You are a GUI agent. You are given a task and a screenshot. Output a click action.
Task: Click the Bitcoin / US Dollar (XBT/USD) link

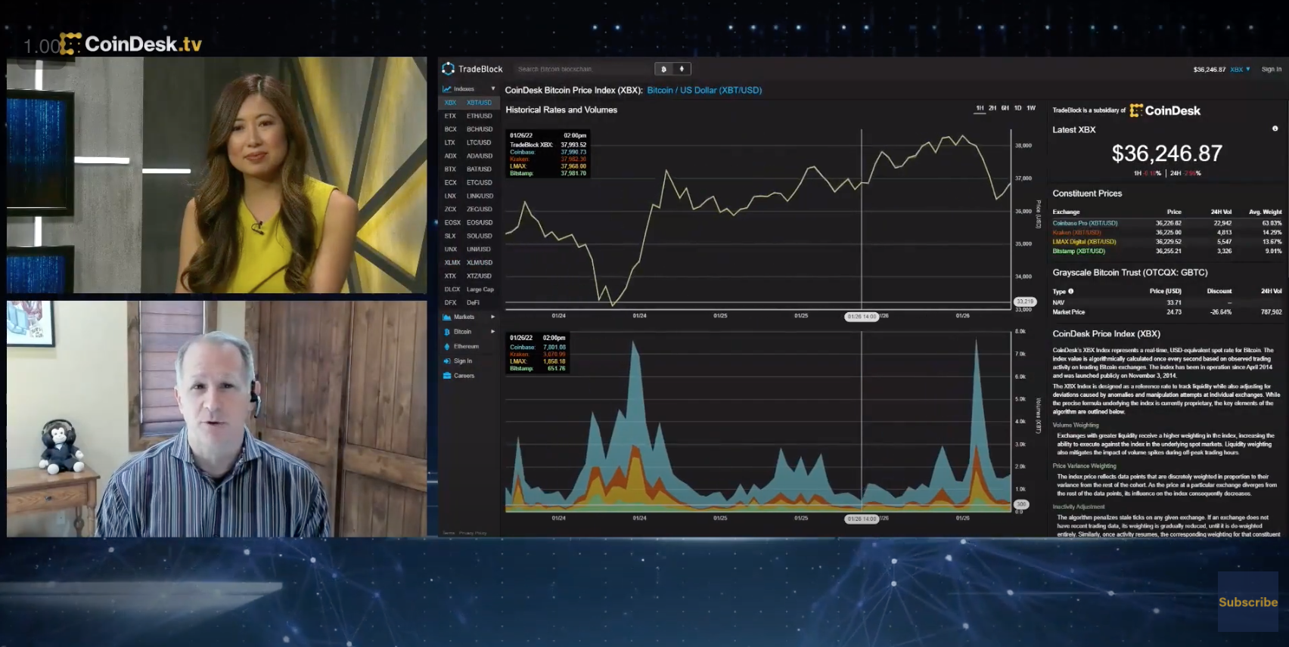click(704, 90)
